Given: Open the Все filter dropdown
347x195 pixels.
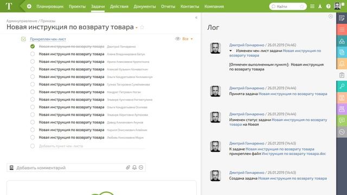Looking at the screenshot, I should coord(188,38).
